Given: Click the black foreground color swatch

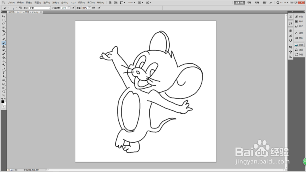Looking at the screenshot, I should 3,102.
